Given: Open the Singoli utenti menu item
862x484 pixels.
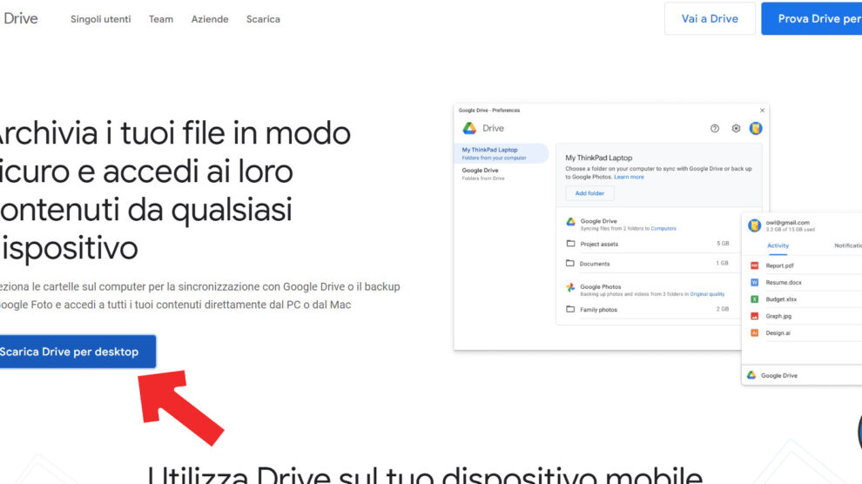Looking at the screenshot, I should tap(101, 19).
